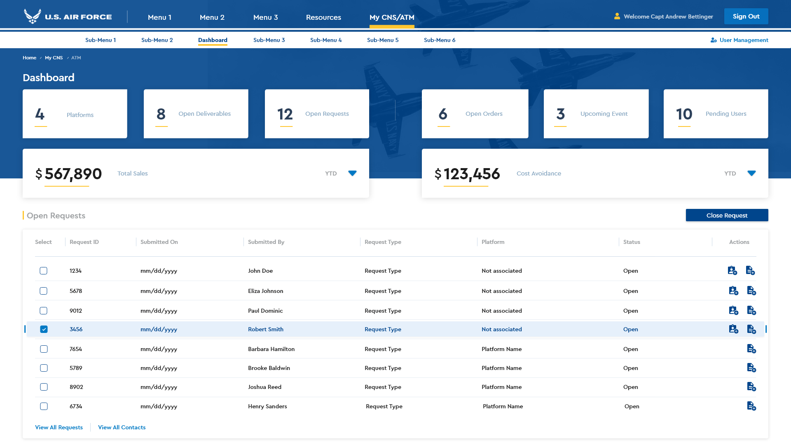Click add document icon for request 7654
The width and height of the screenshot is (791, 445).
click(x=751, y=349)
